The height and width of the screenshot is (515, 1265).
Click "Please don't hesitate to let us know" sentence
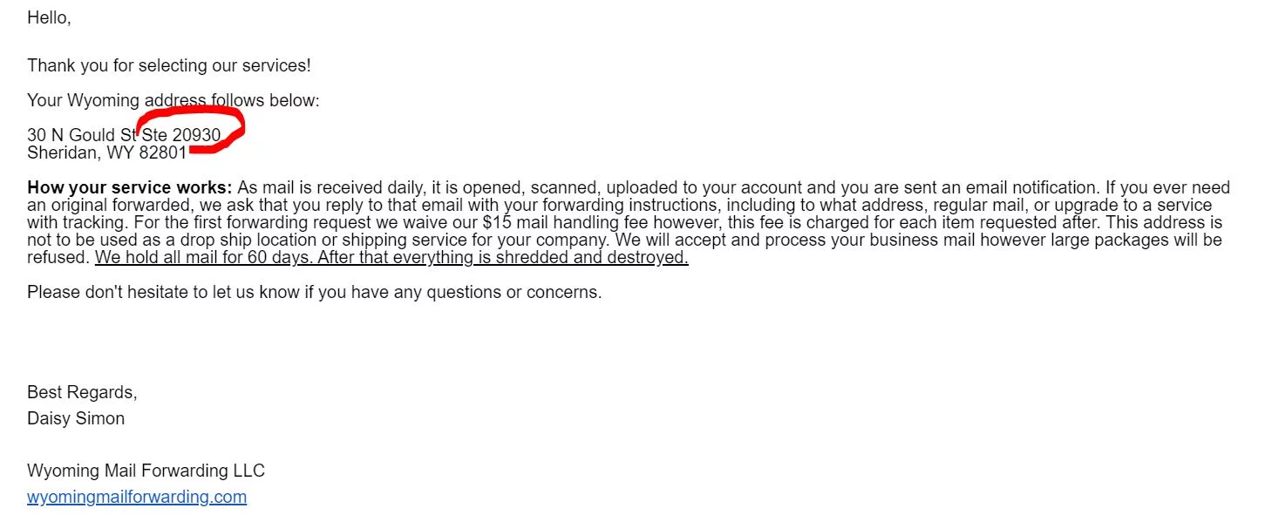[314, 292]
